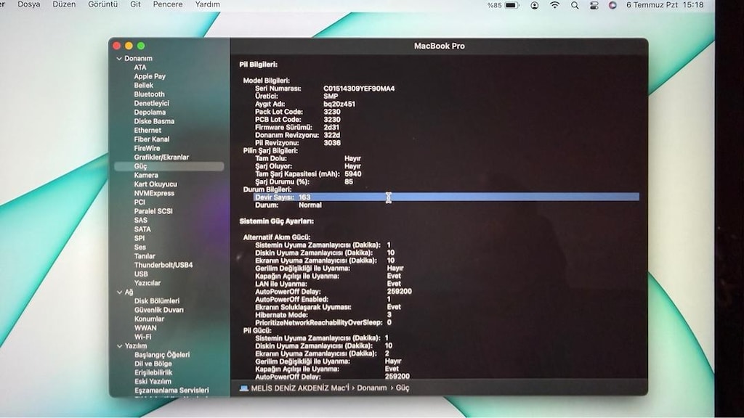Screen dimensions: 744x418
Task: Select Paralel SCSI in the sidebar
Action: point(153,211)
